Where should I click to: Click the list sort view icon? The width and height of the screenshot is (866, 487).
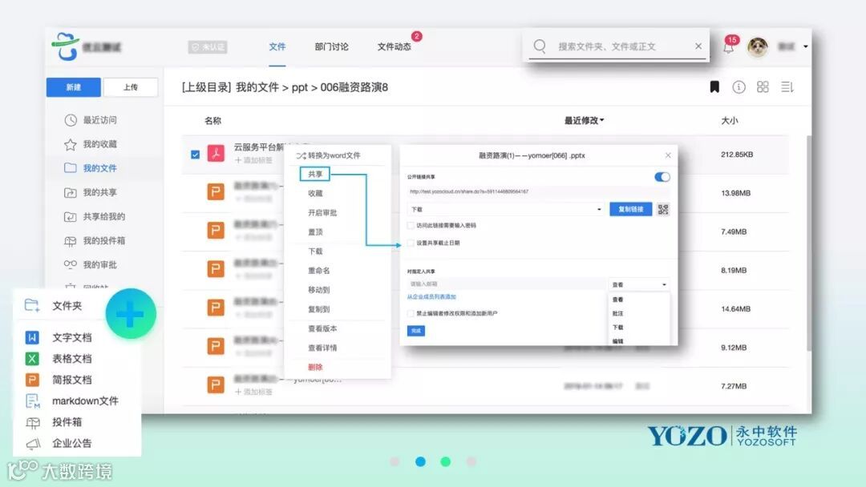click(x=787, y=87)
